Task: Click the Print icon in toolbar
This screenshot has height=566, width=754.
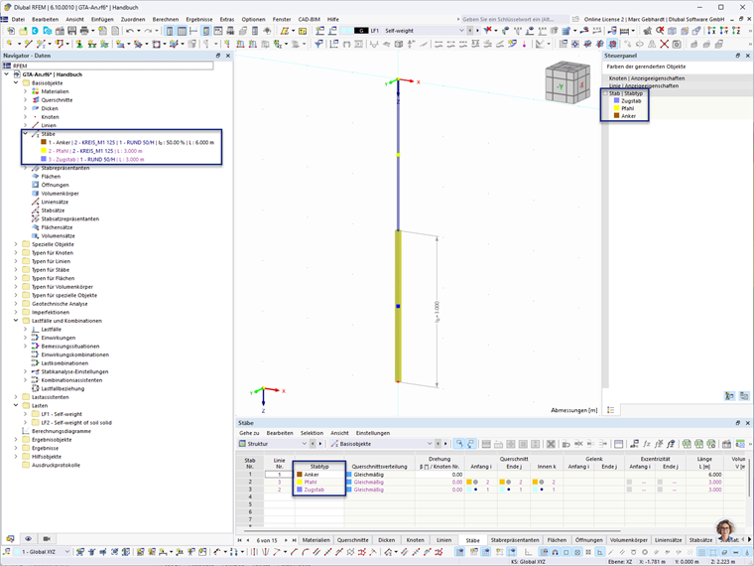Action: point(84,31)
